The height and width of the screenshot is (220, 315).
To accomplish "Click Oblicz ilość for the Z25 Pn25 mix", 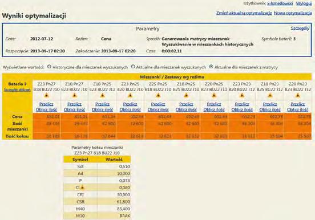I will pyautogui.click(x=158, y=109).
